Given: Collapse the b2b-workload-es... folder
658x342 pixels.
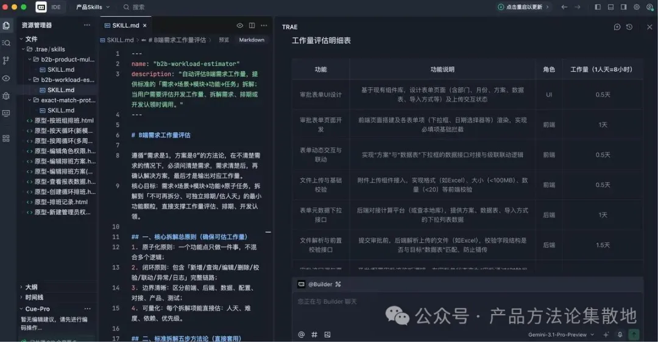Looking at the screenshot, I should (x=29, y=80).
